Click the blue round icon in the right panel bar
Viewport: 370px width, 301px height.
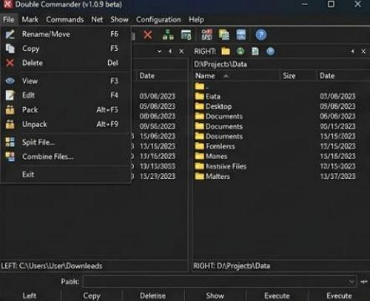(x=270, y=51)
